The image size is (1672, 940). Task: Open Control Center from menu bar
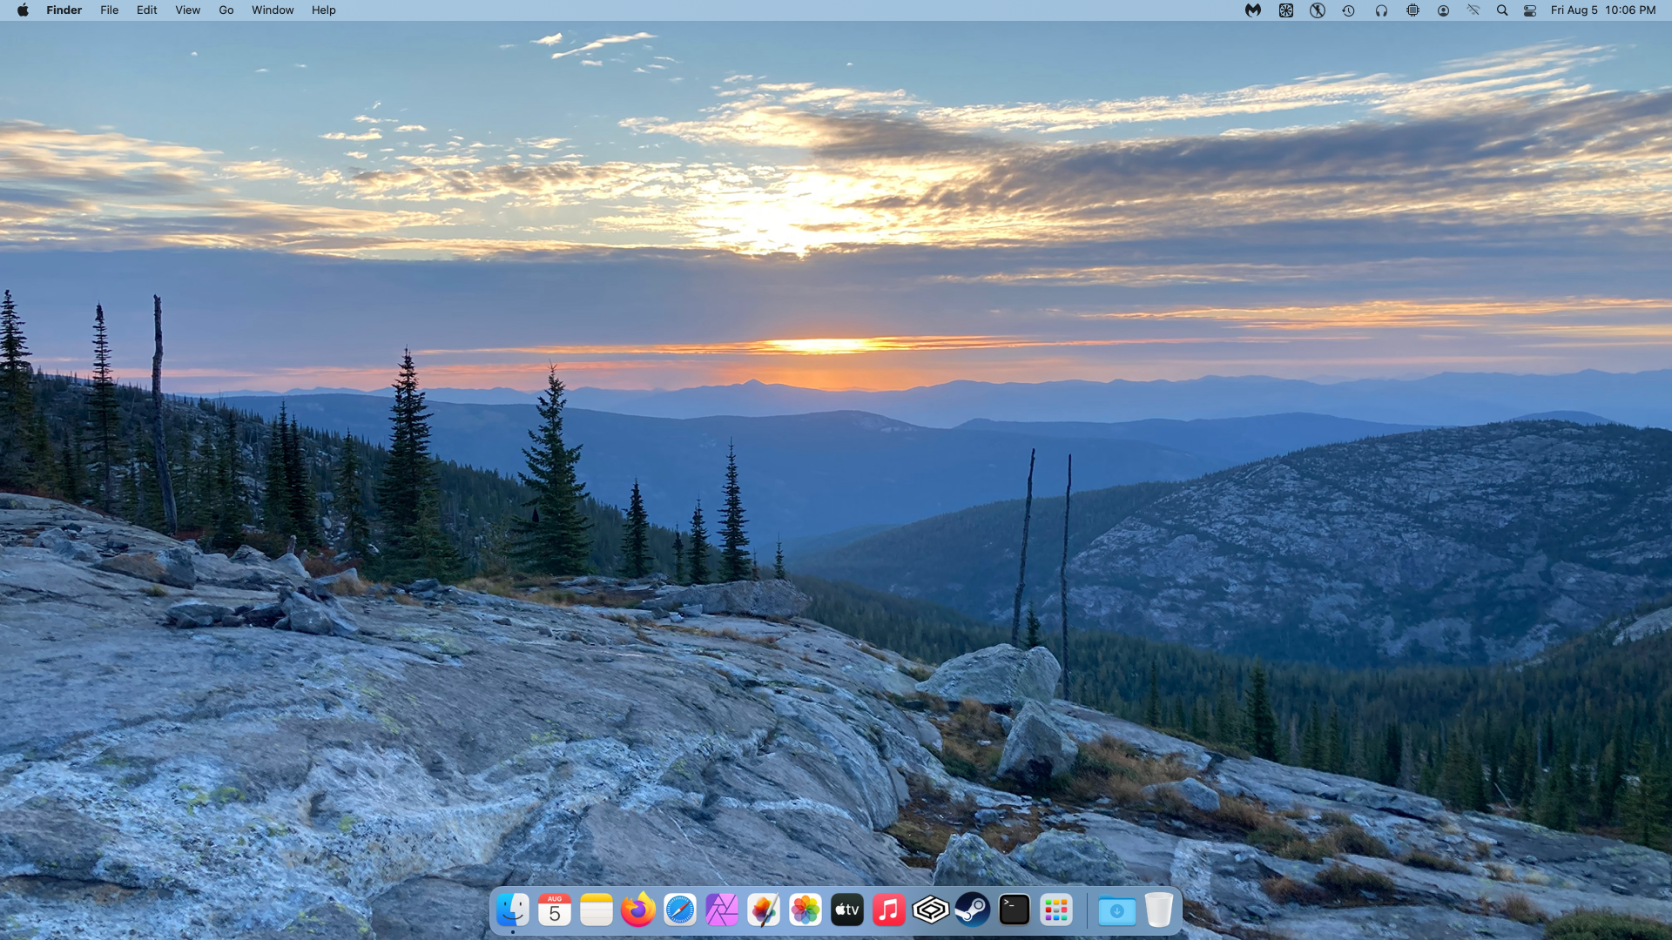tap(1530, 10)
